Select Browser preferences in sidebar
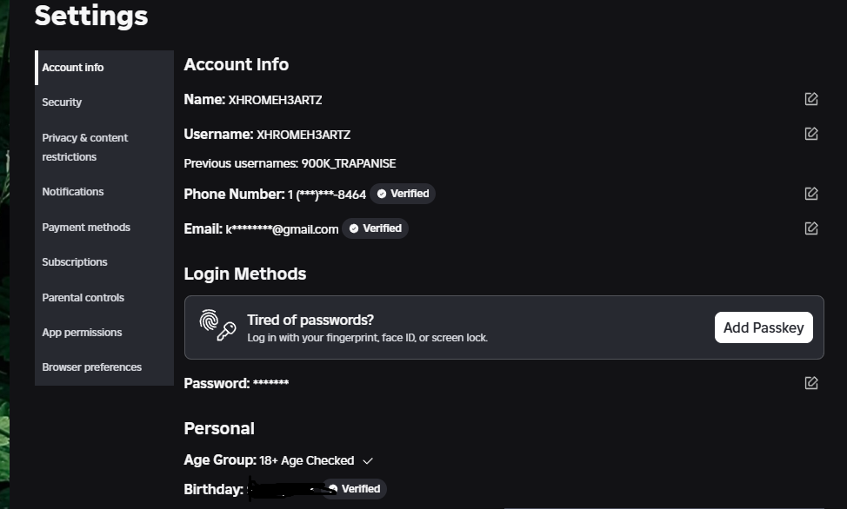The height and width of the screenshot is (509, 847). (91, 367)
